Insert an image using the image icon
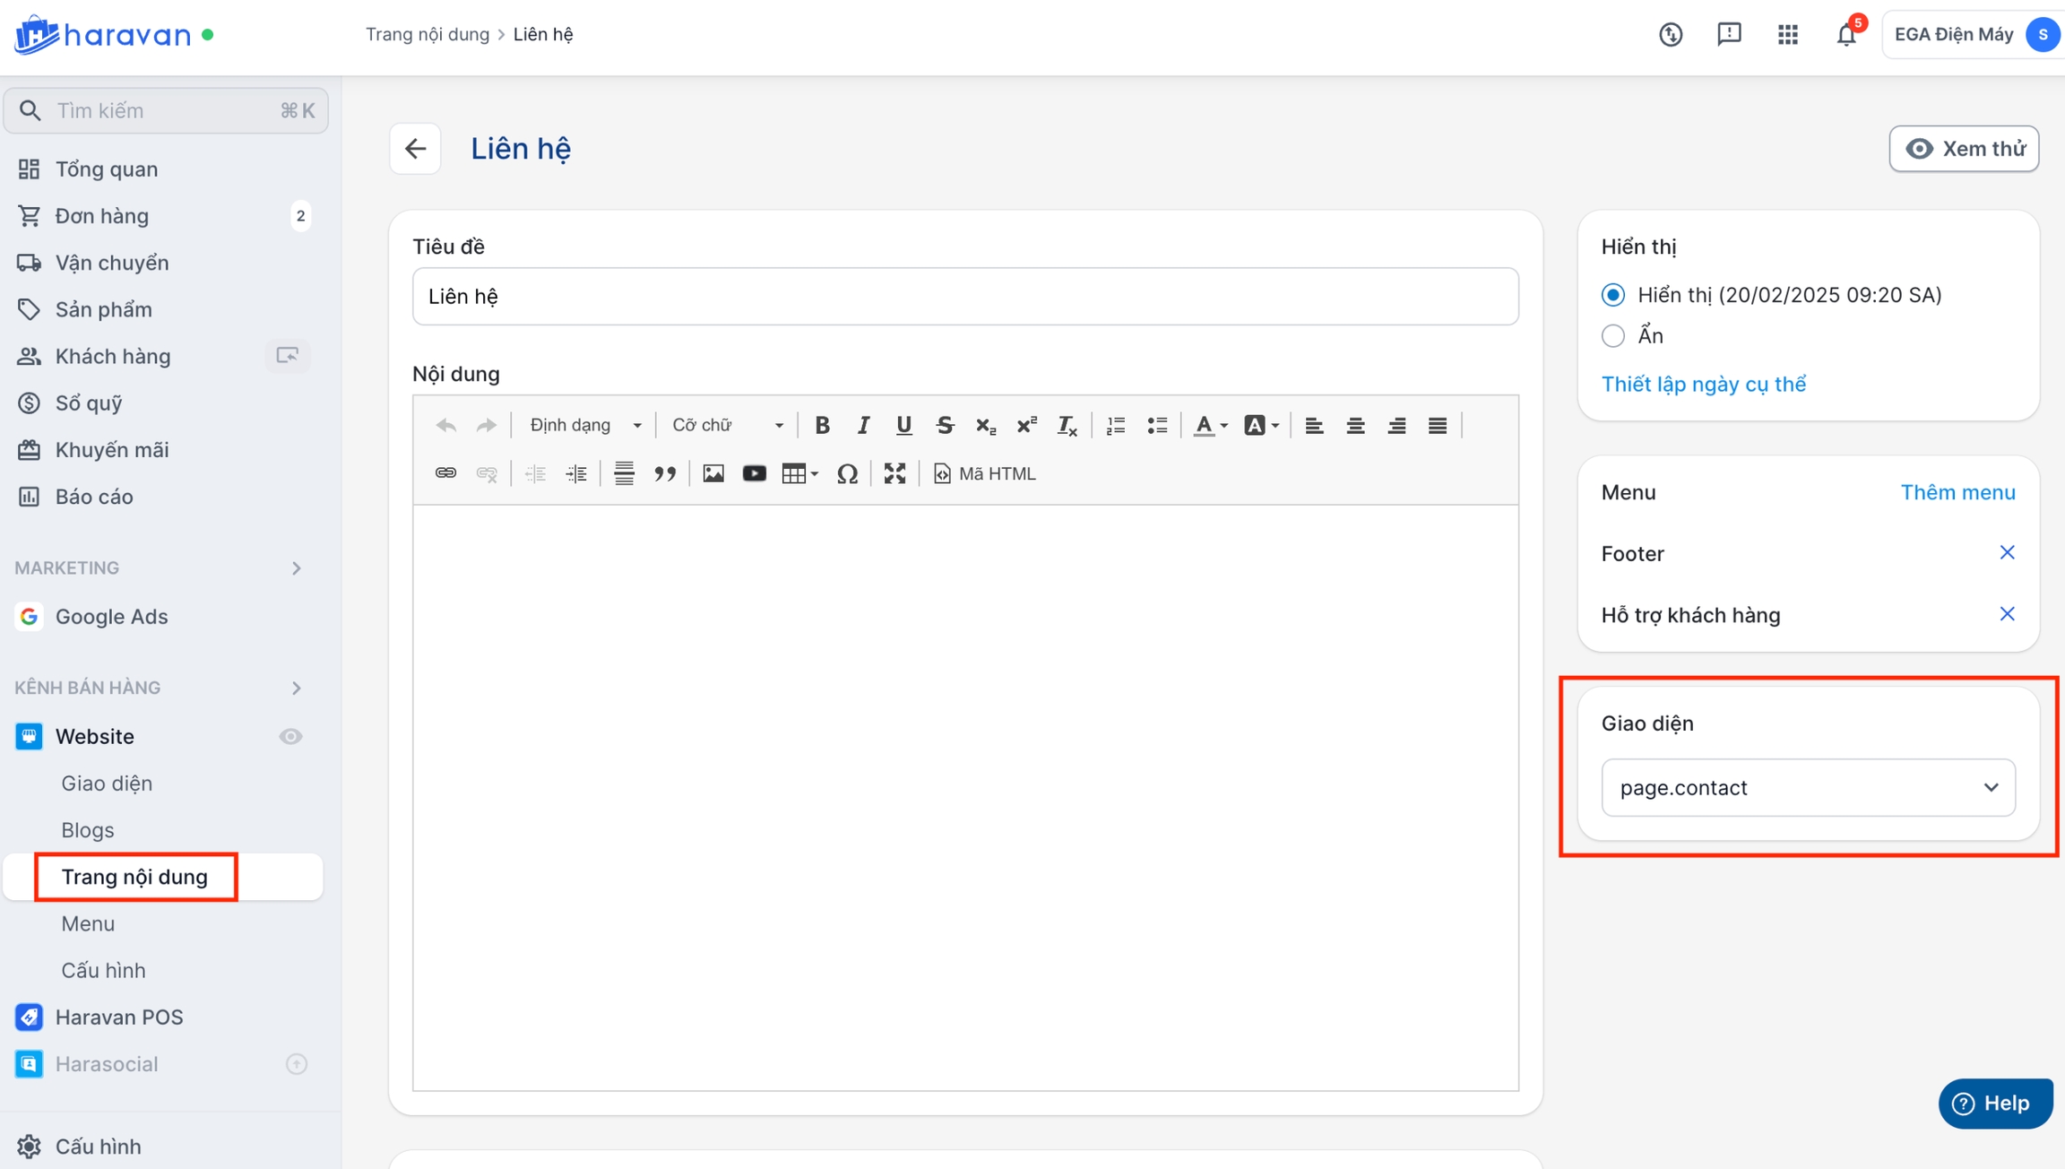 click(713, 473)
